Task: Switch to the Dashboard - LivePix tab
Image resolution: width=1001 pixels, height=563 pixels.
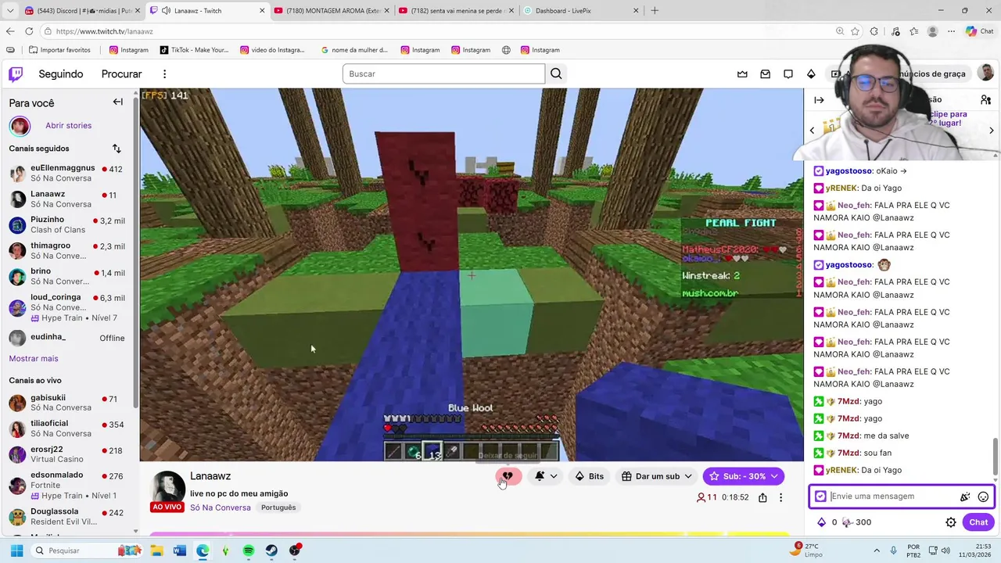Action: [x=580, y=11]
